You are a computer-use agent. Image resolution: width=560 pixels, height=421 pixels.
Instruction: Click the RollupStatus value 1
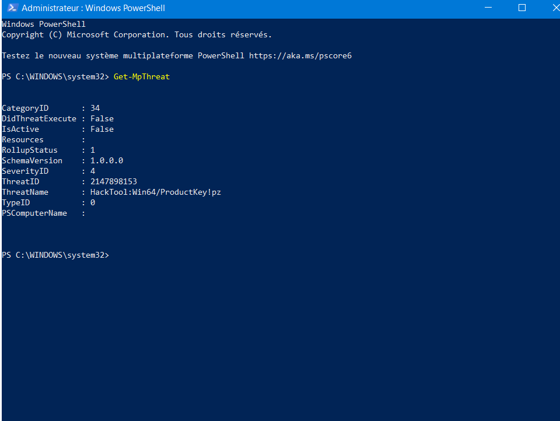tap(93, 150)
